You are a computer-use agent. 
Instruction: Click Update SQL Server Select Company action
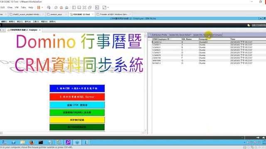(x=207, y=35)
